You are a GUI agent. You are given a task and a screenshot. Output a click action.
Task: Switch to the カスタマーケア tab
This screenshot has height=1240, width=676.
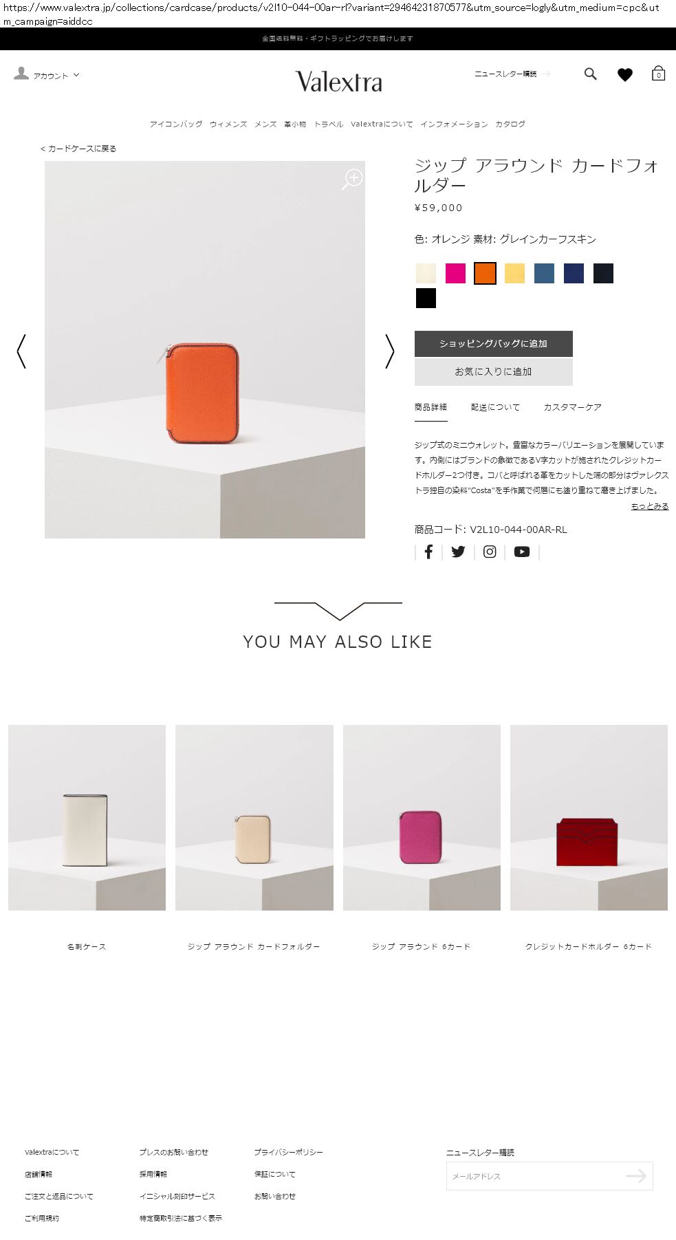coord(572,407)
